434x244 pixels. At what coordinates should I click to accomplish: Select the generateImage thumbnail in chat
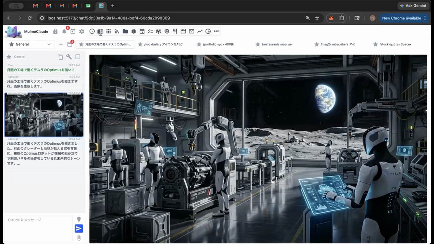(44, 115)
